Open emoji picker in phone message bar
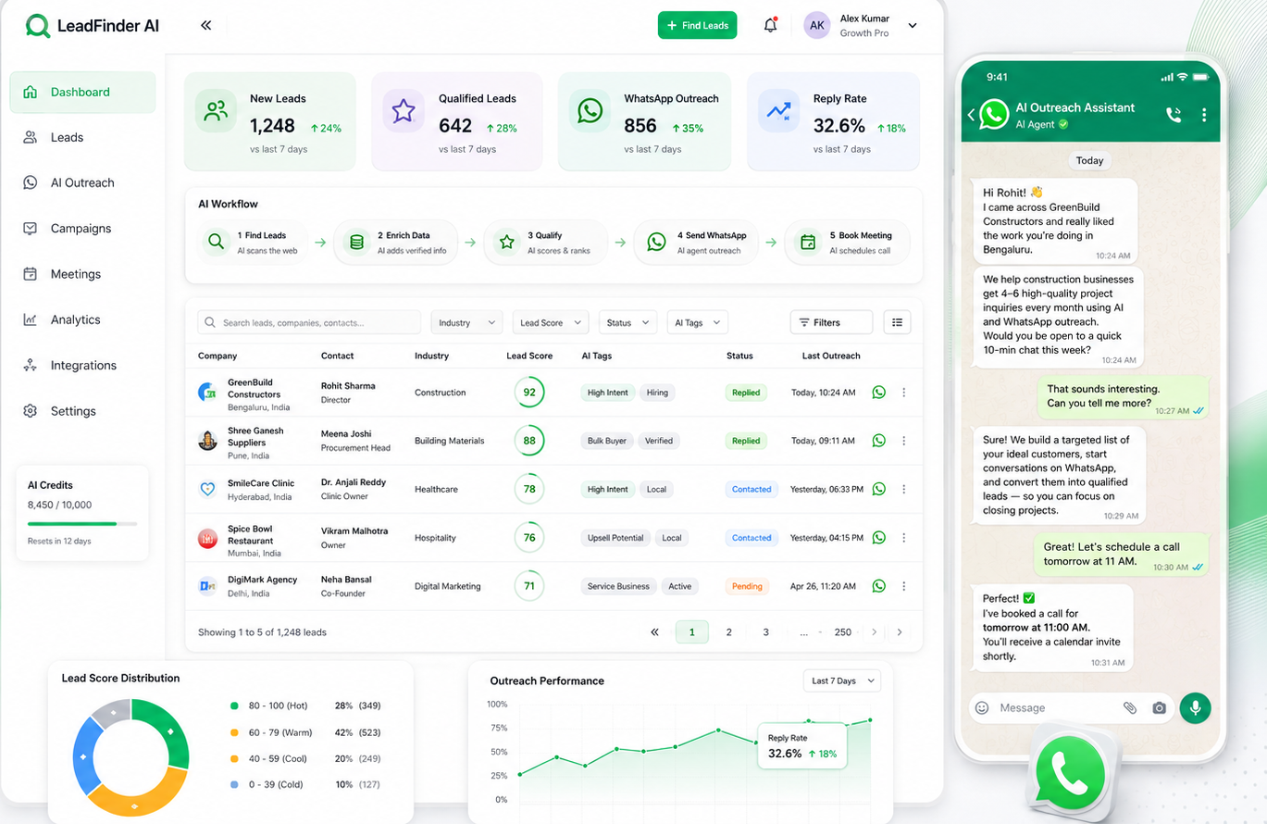The height and width of the screenshot is (824, 1267). pyautogui.click(x=982, y=707)
